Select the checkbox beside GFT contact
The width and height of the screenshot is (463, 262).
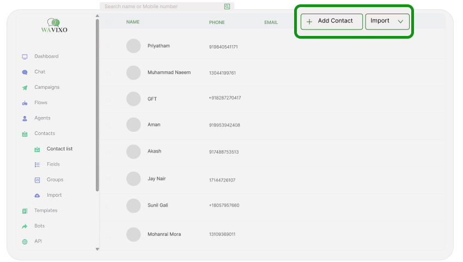click(x=108, y=99)
